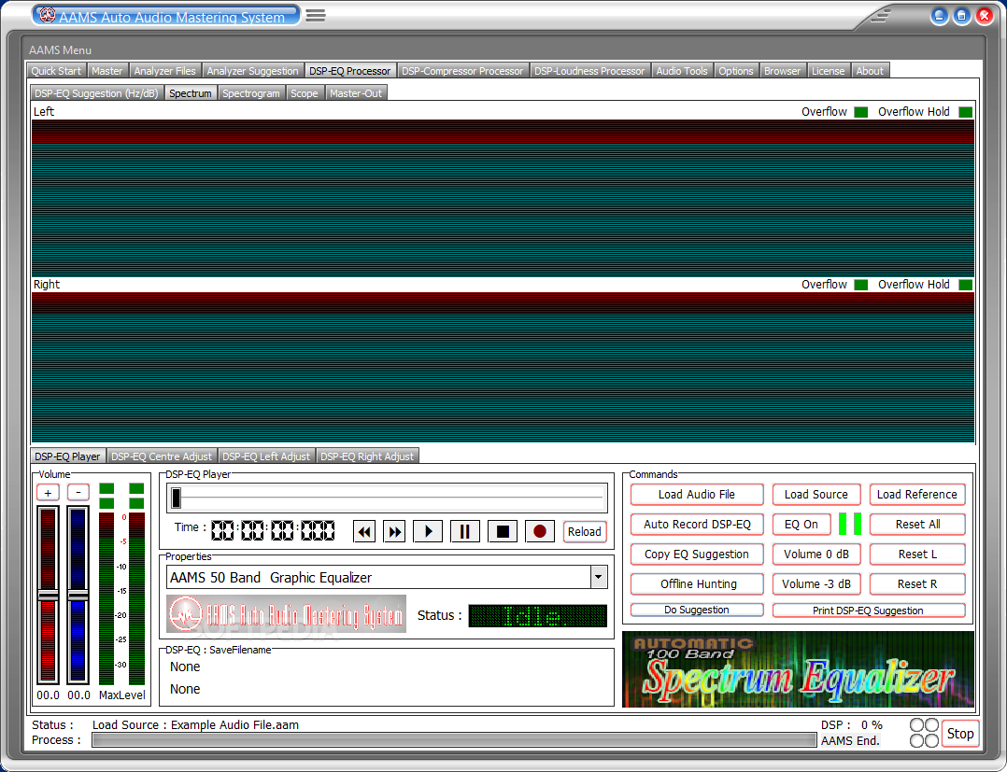Click the window stripes icon near title bar
1007x772 pixels.
pyautogui.click(x=881, y=15)
